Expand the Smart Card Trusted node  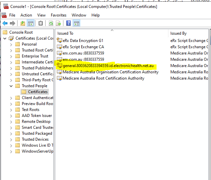pyautogui.click(x=11, y=127)
